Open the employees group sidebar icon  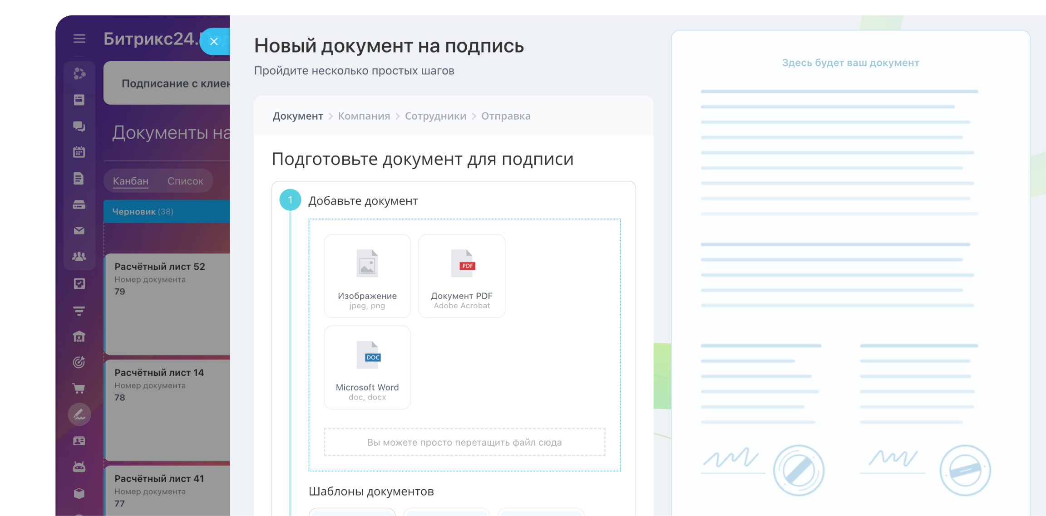click(x=79, y=257)
